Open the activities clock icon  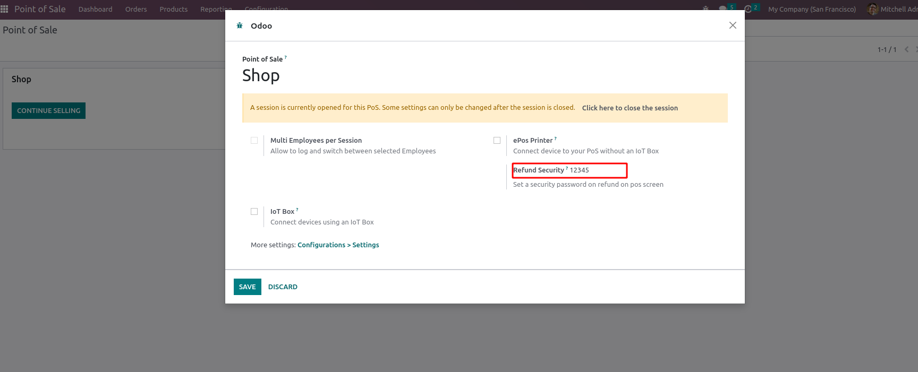[x=748, y=9]
